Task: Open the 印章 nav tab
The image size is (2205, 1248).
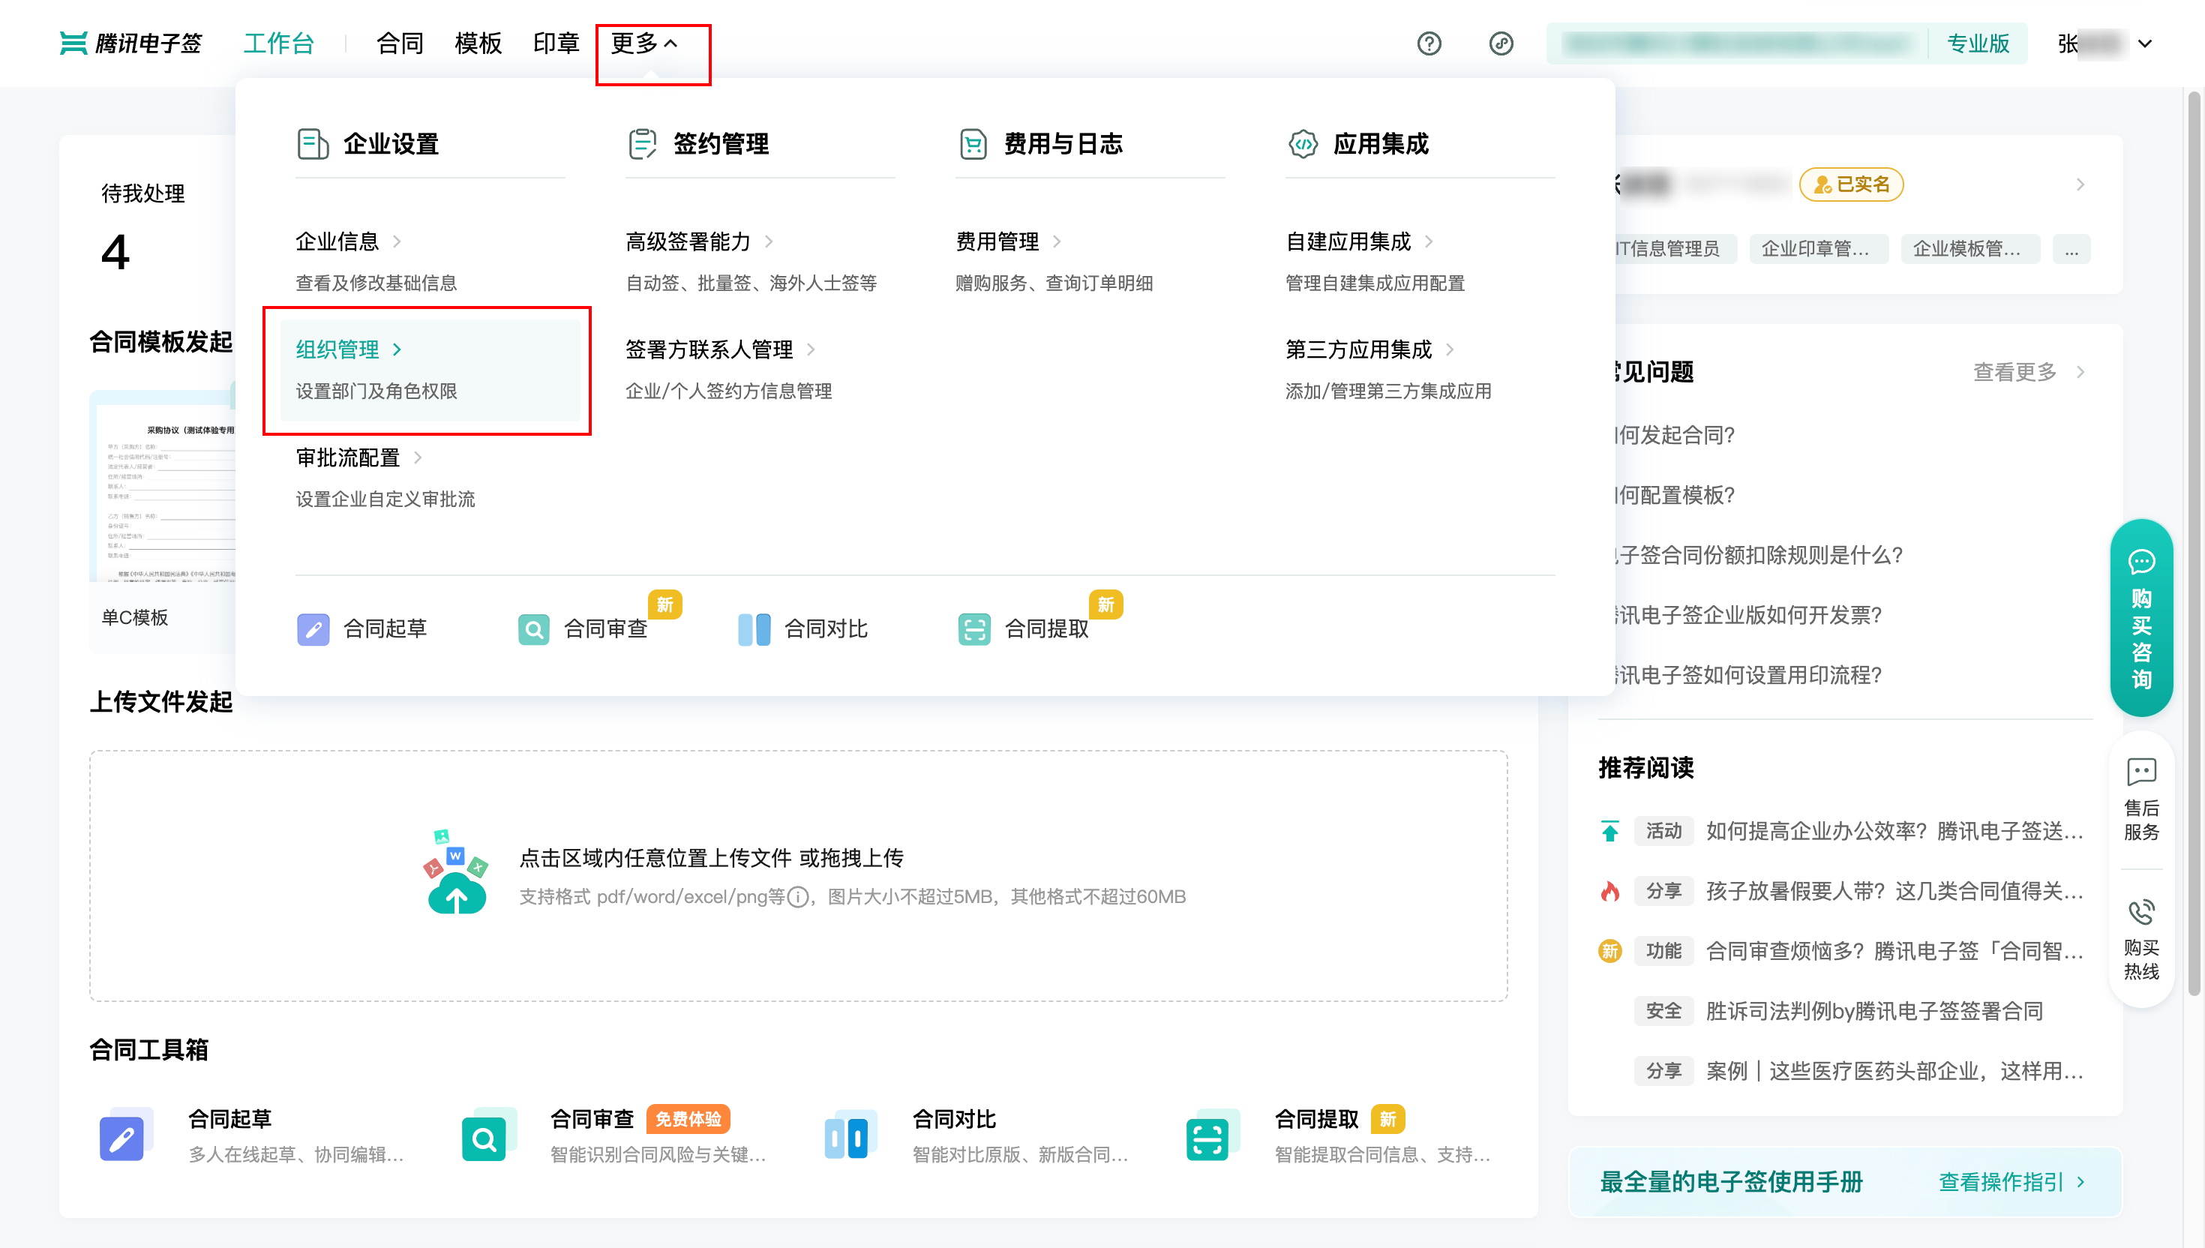Action: (556, 43)
